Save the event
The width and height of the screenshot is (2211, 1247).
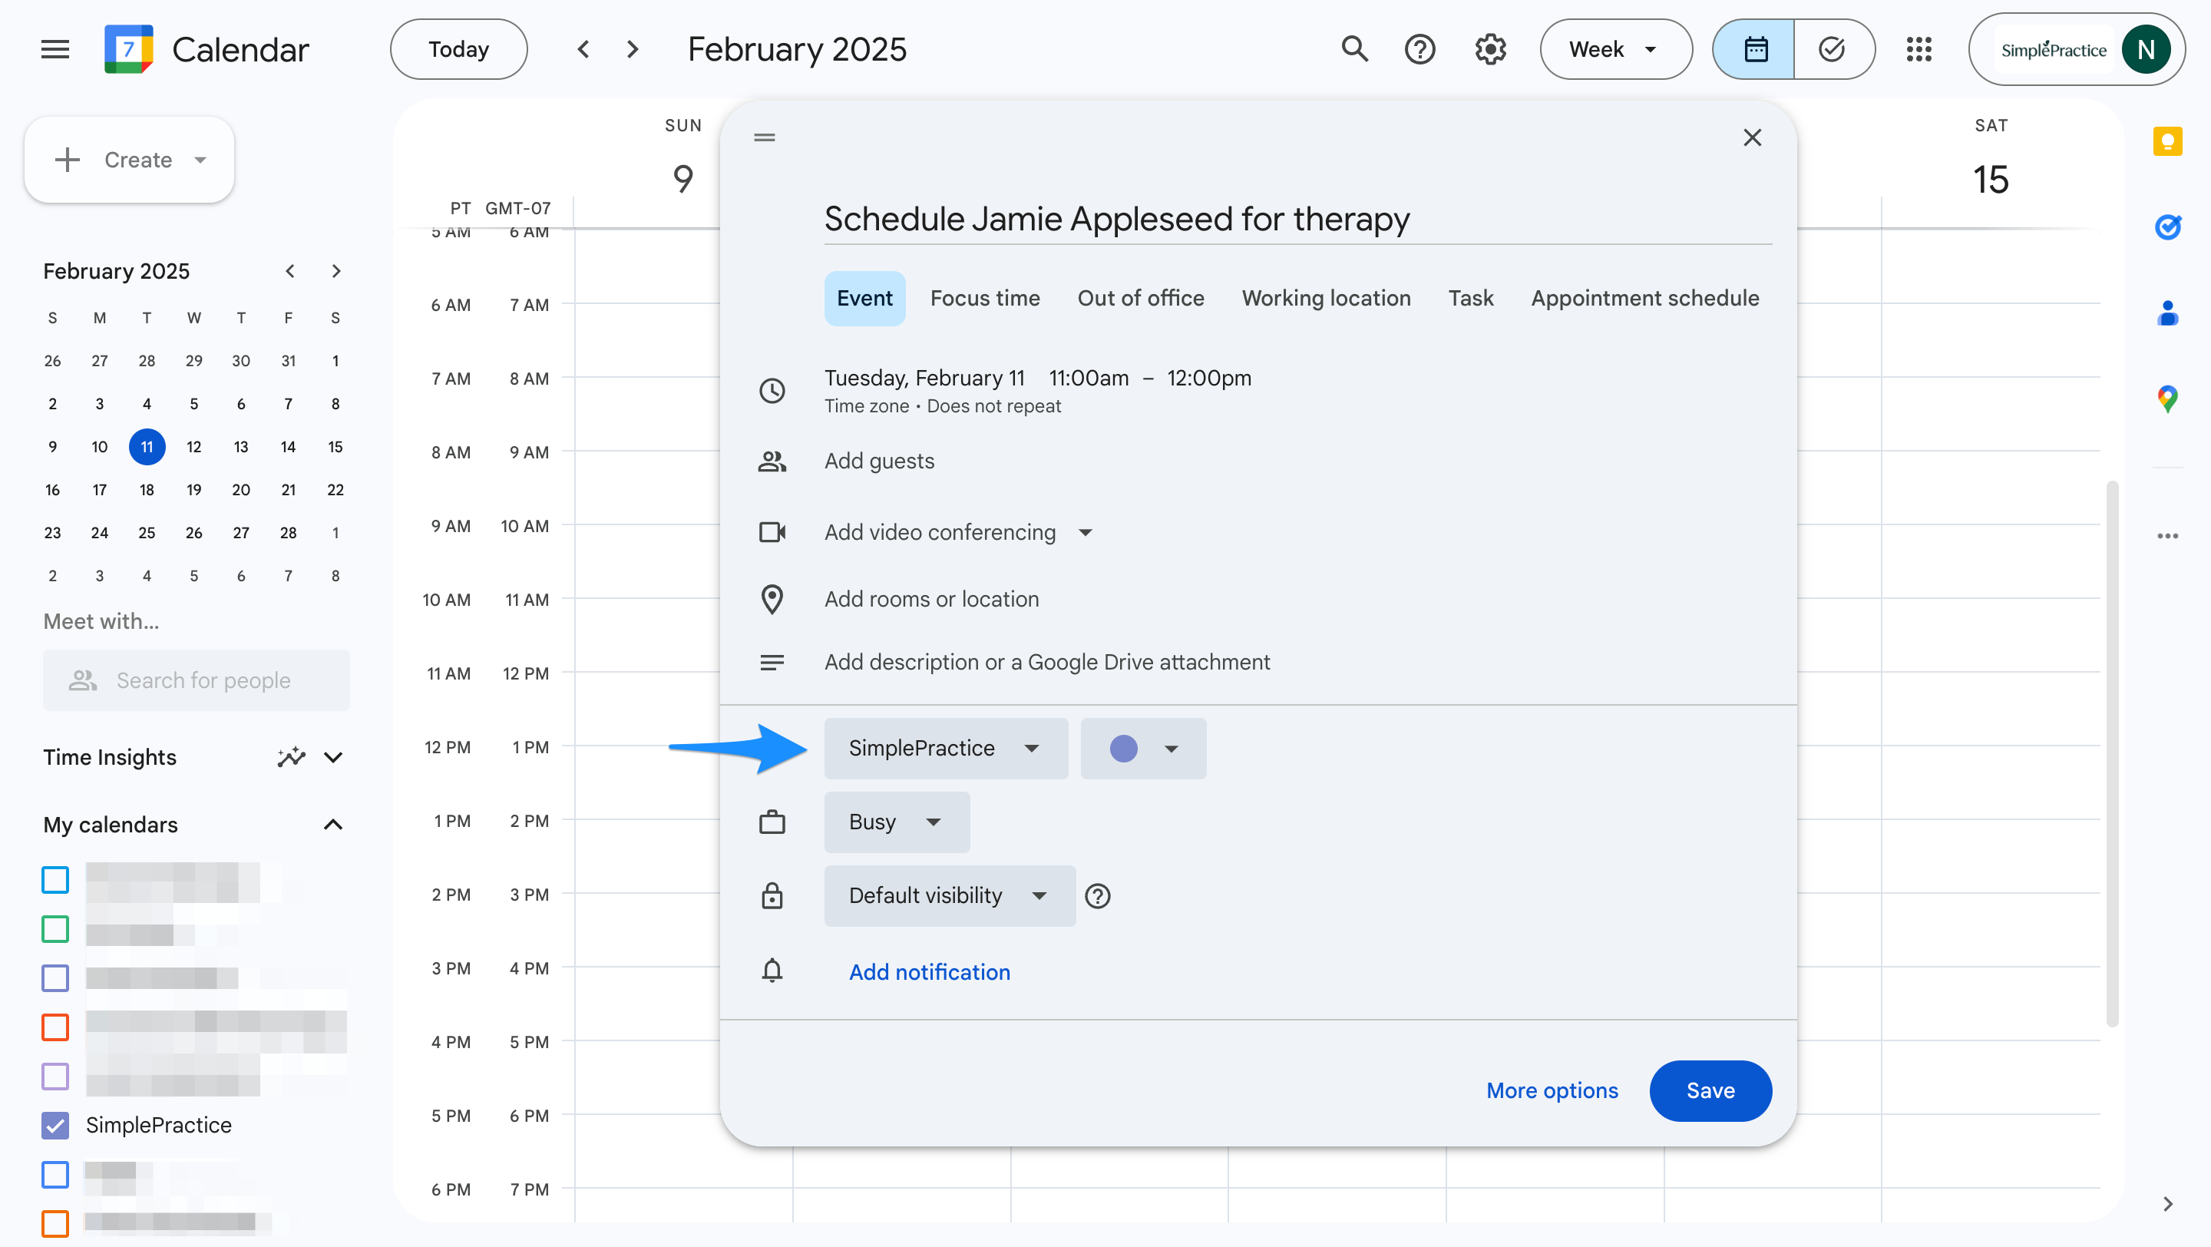(x=1710, y=1090)
